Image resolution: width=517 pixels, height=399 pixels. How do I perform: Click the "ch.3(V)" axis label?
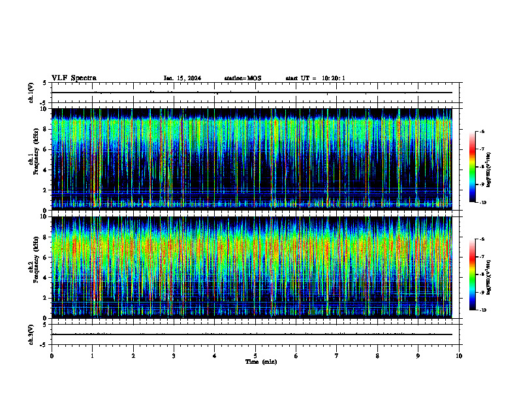click(x=31, y=334)
